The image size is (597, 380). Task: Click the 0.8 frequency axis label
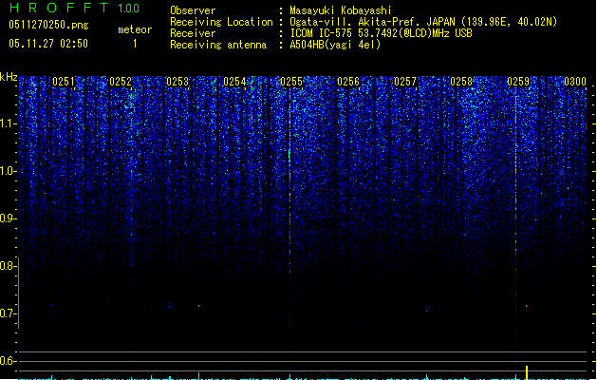tap(9, 266)
